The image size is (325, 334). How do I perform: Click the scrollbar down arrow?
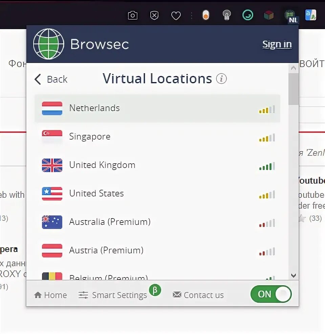pyautogui.click(x=294, y=276)
